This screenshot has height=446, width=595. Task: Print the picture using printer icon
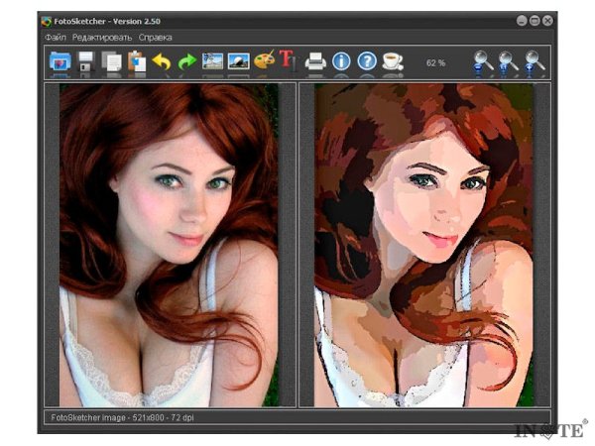click(x=315, y=61)
